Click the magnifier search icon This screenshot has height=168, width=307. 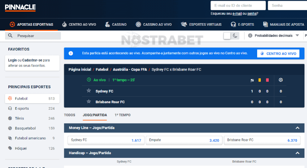10,35
